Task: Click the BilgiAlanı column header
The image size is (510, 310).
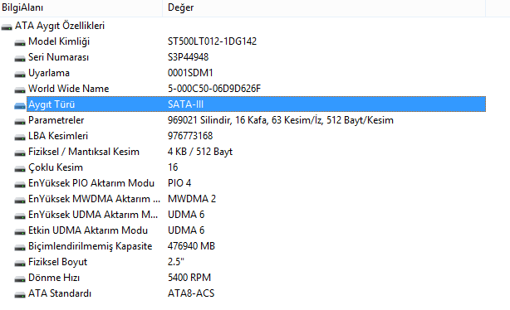Action: (x=81, y=7)
